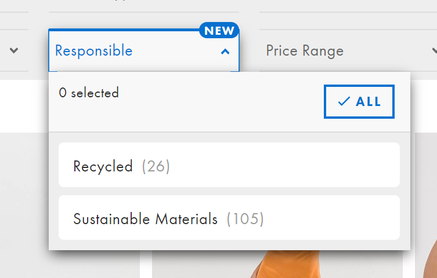
Task: Click the 0 selected status text
Action: click(89, 93)
